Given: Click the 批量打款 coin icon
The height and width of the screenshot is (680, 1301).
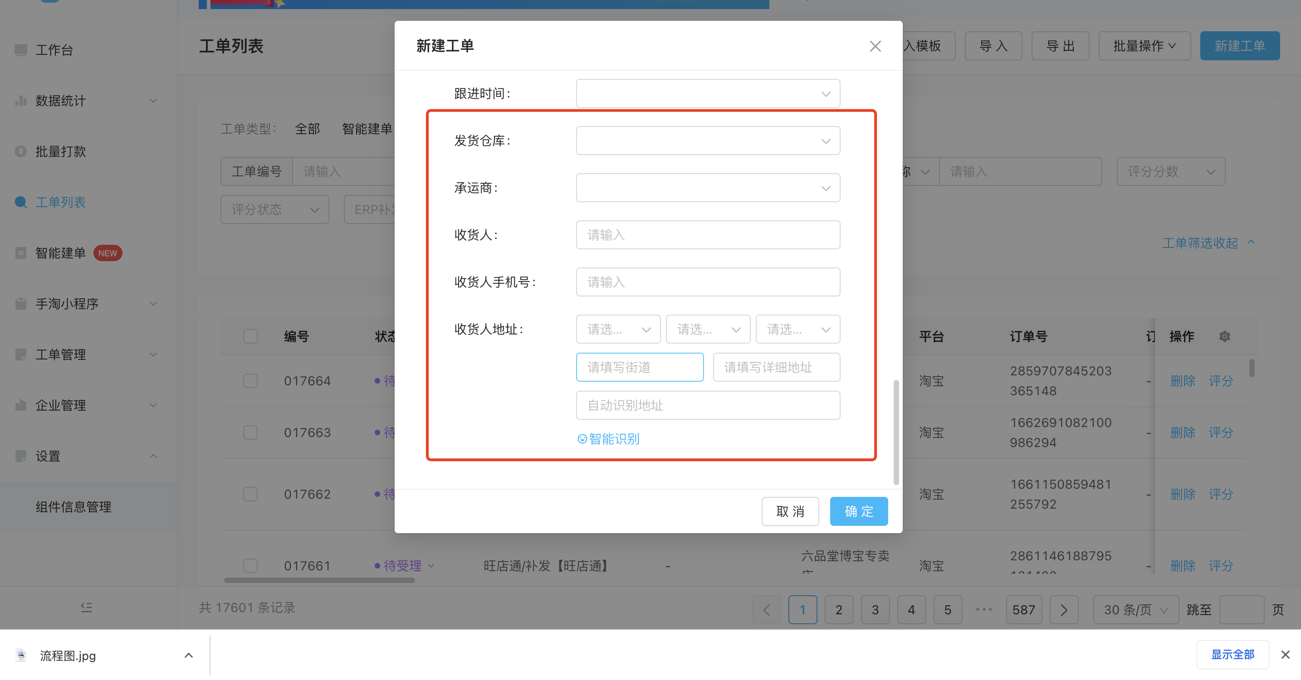Looking at the screenshot, I should pyautogui.click(x=21, y=151).
